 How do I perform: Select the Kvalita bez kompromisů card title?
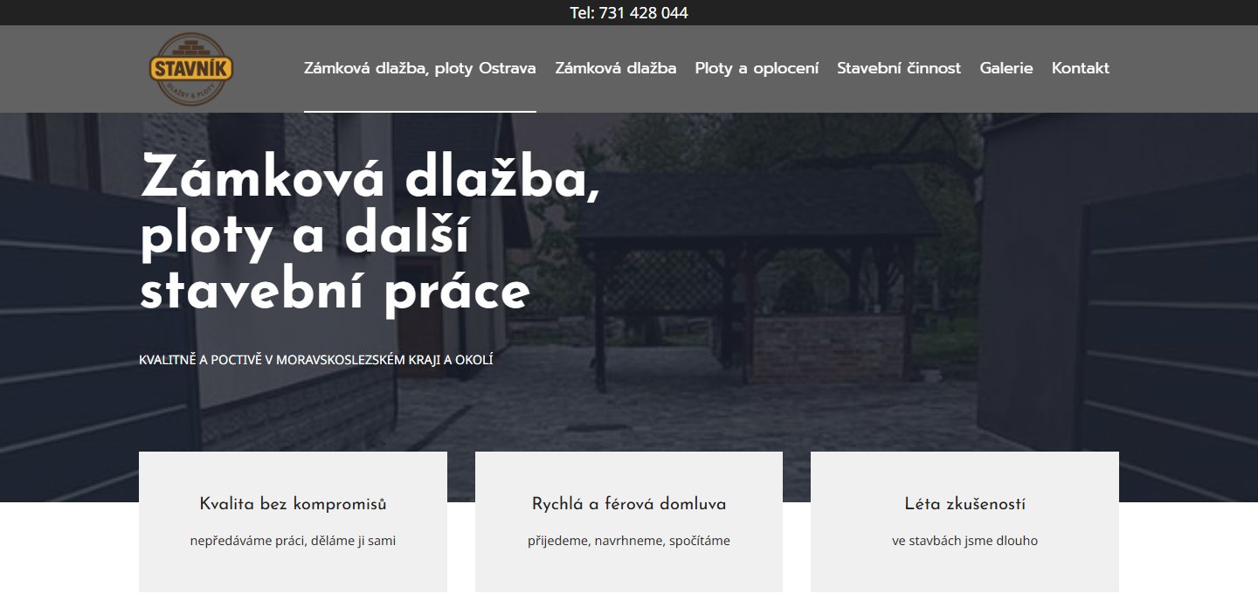click(x=293, y=504)
